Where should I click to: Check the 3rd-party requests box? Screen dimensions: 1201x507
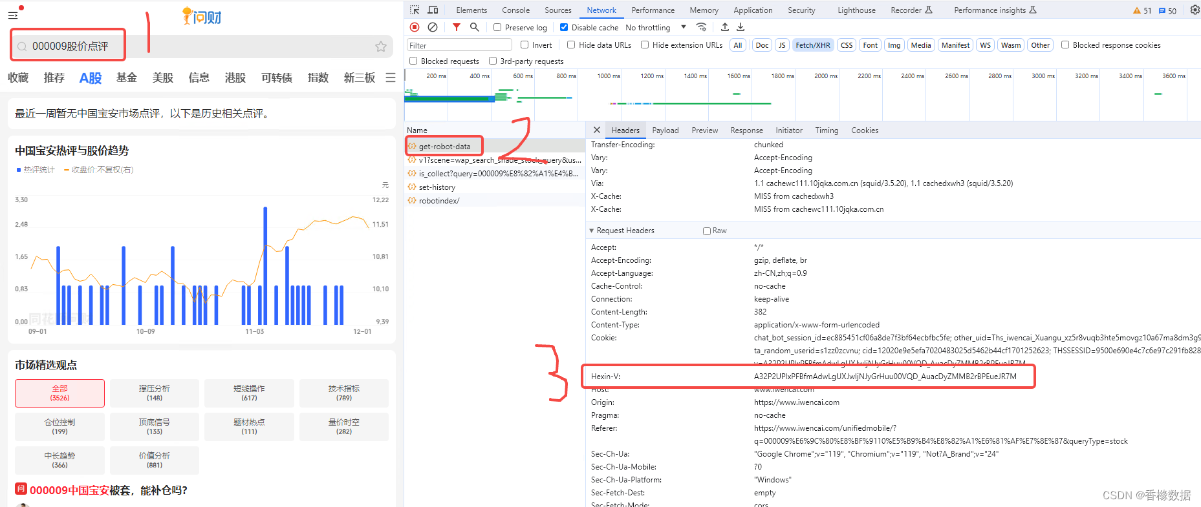tap(493, 61)
